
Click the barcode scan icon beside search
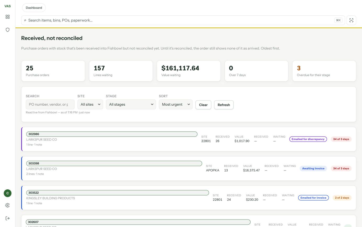point(351,20)
